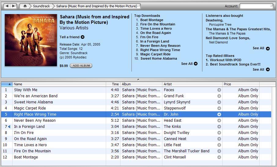
Task: Click the Sahara album cover art
Action: tap(31, 40)
